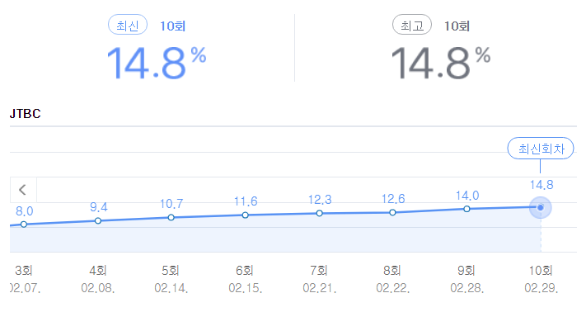Click the 14.8 label above latest point

coord(541,185)
